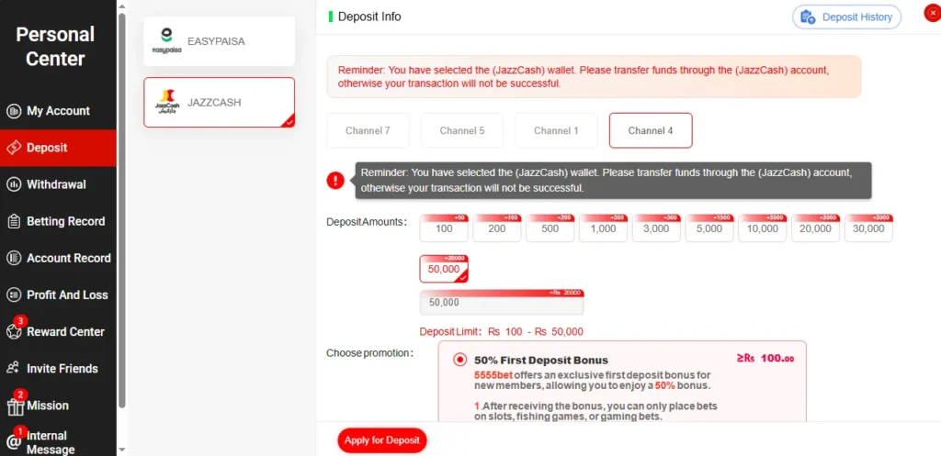Click the Deposit Info heading
941x456 pixels.
tap(369, 17)
